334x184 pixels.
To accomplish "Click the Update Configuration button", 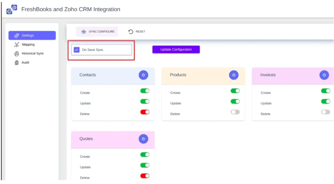I will coord(176,49).
